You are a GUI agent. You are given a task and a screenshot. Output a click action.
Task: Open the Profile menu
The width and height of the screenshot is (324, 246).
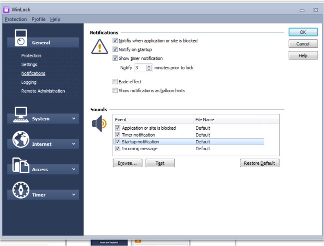[38, 19]
